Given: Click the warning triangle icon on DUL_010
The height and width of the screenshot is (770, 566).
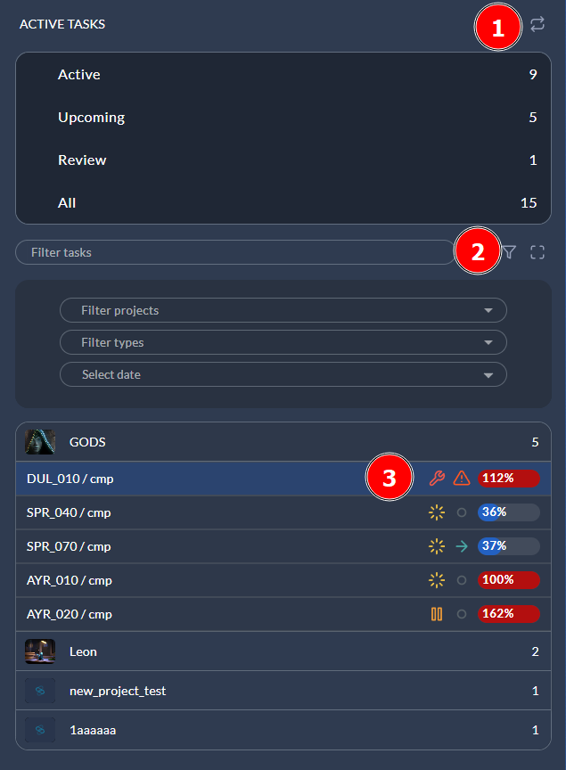Looking at the screenshot, I should click(x=461, y=479).
